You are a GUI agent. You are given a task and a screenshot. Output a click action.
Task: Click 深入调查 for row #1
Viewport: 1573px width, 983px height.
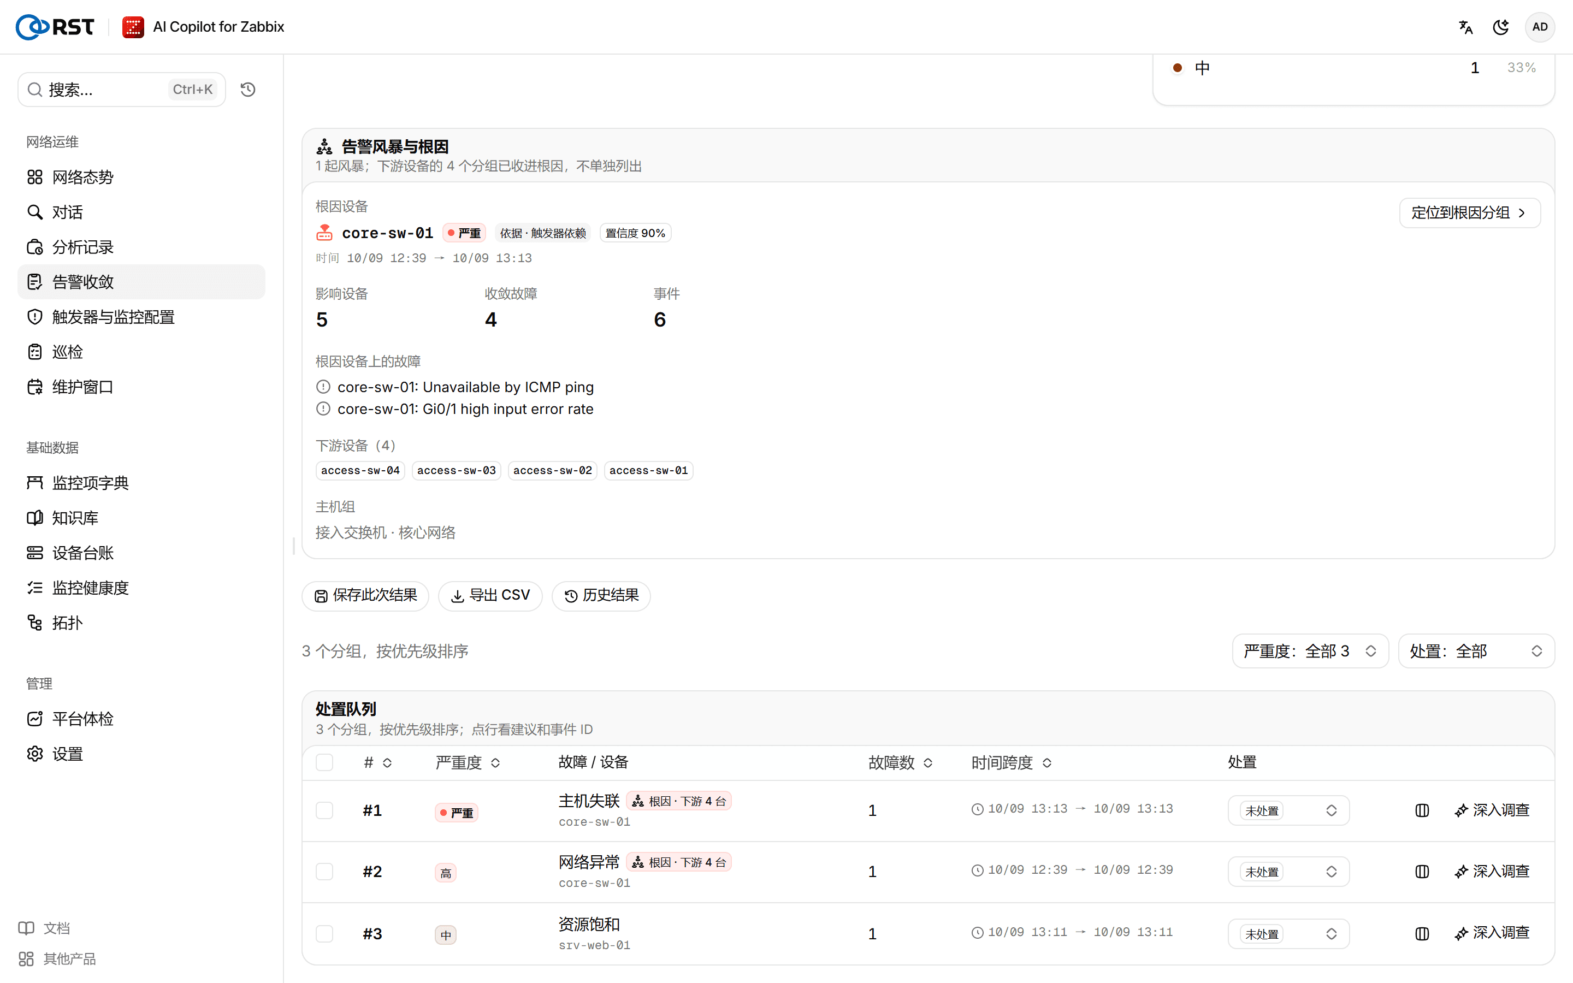pos(1492,810)
